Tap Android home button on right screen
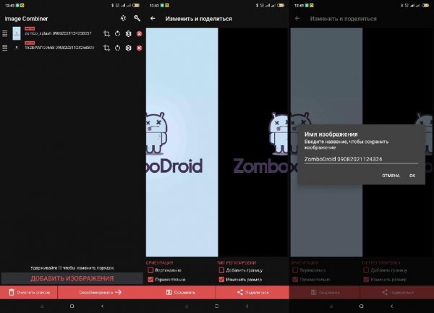This screenshot has height=313, width=434. [x=361, y=306]
